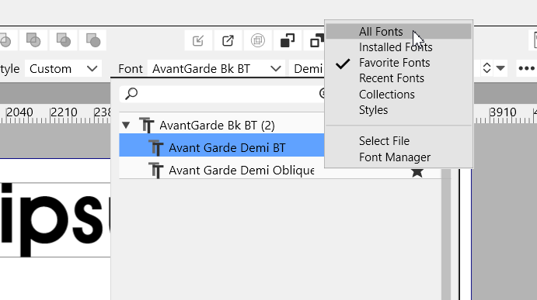Click the magnifier icon in the font search

click(x=131, y=94)
